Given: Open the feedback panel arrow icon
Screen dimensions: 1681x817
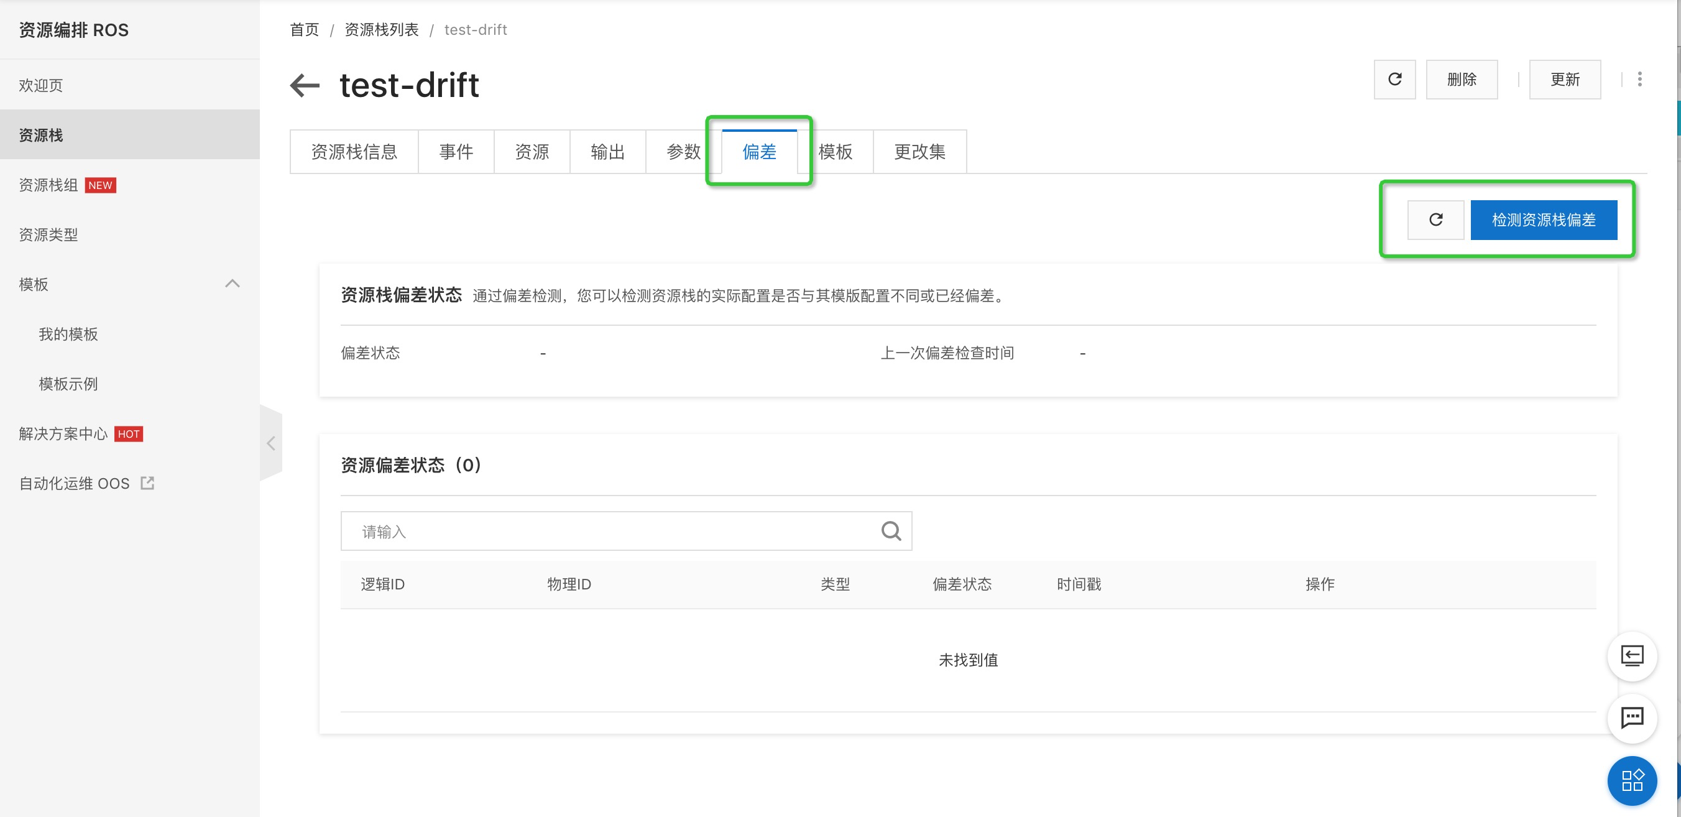Looking at the screenshot, I should pos(1632,656).
